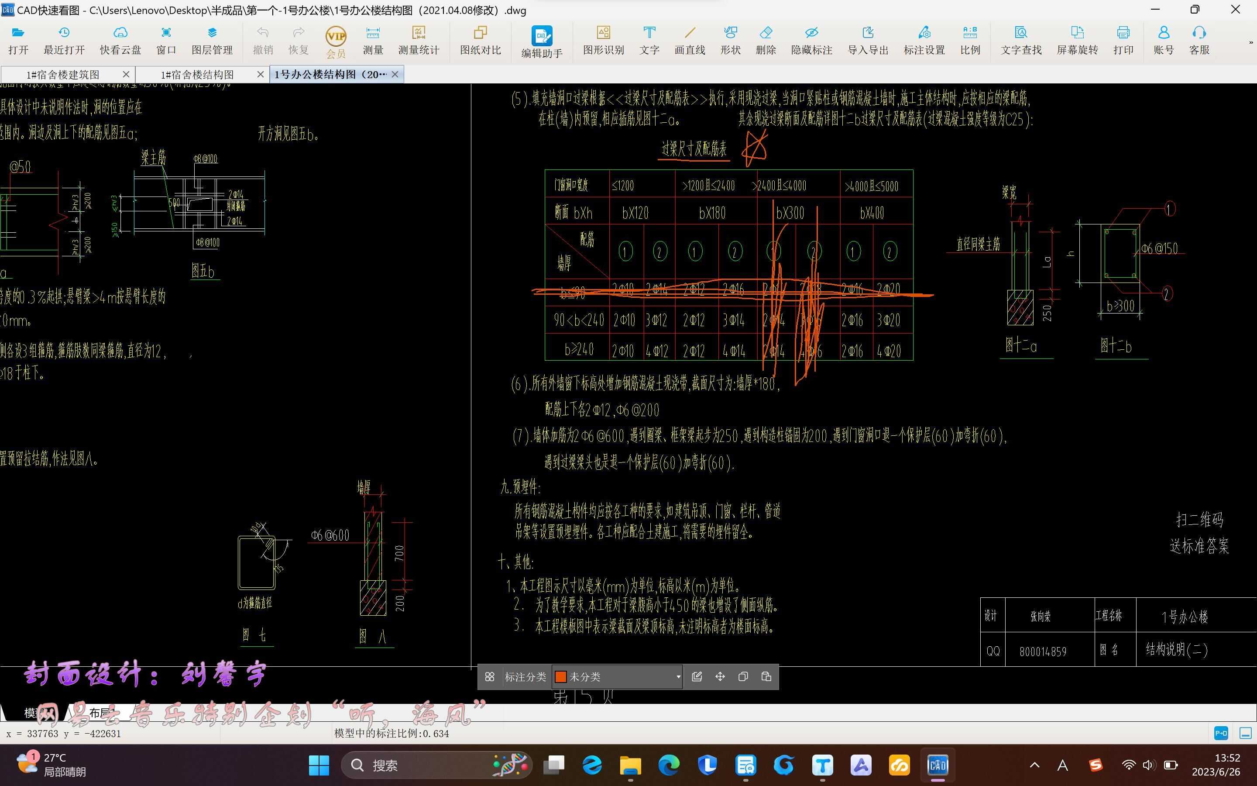Toggle the status bar panel icon
Image resolution: width=1257 pixels, height=786 pixels.
tap(1246, 734)
